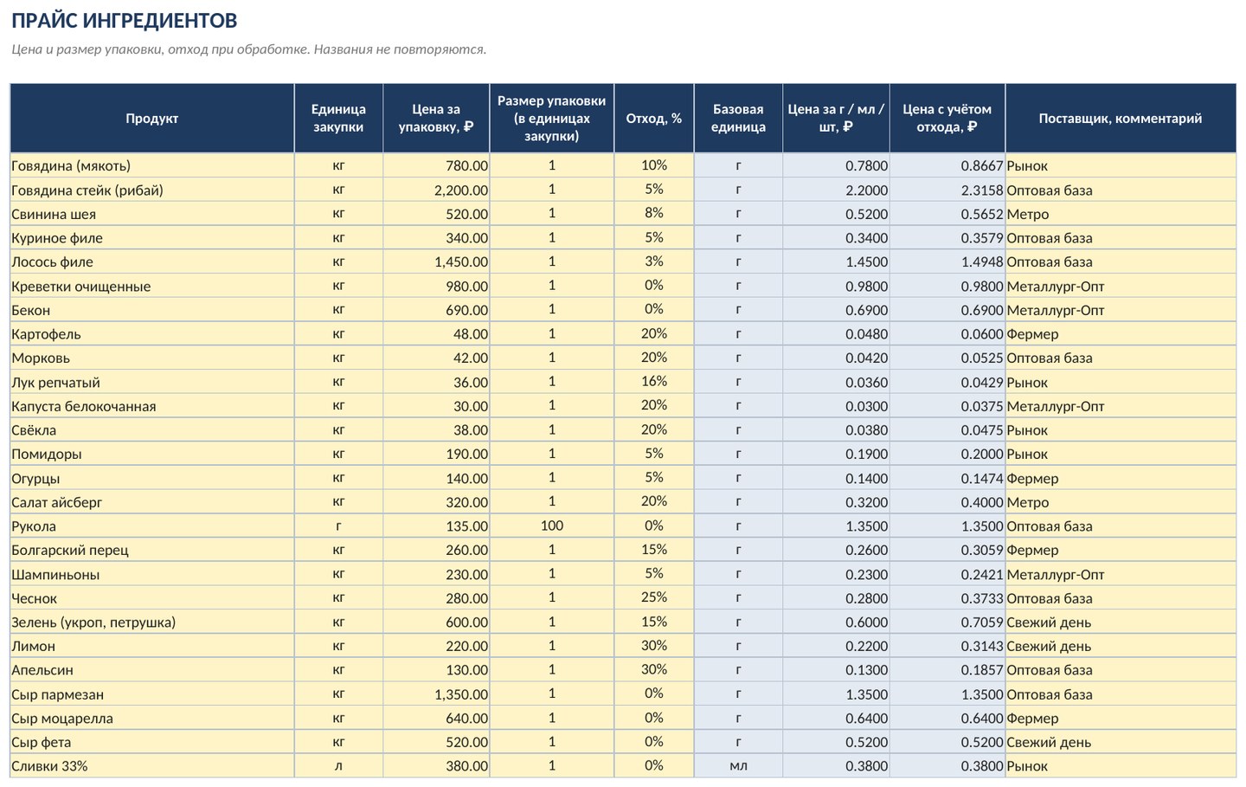The width and height of the screenshot is (1246, 787).
Task: Select the 'Лимон' product cell
Action: pos(152,646)
